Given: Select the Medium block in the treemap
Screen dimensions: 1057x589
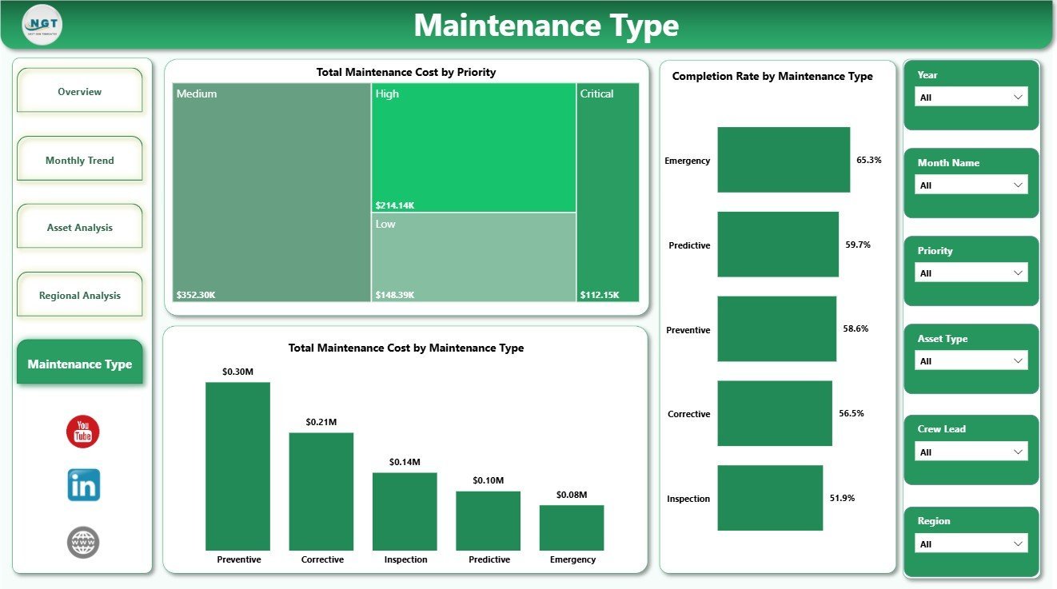Looking at the screenshot, I should [x=272, y=193].
